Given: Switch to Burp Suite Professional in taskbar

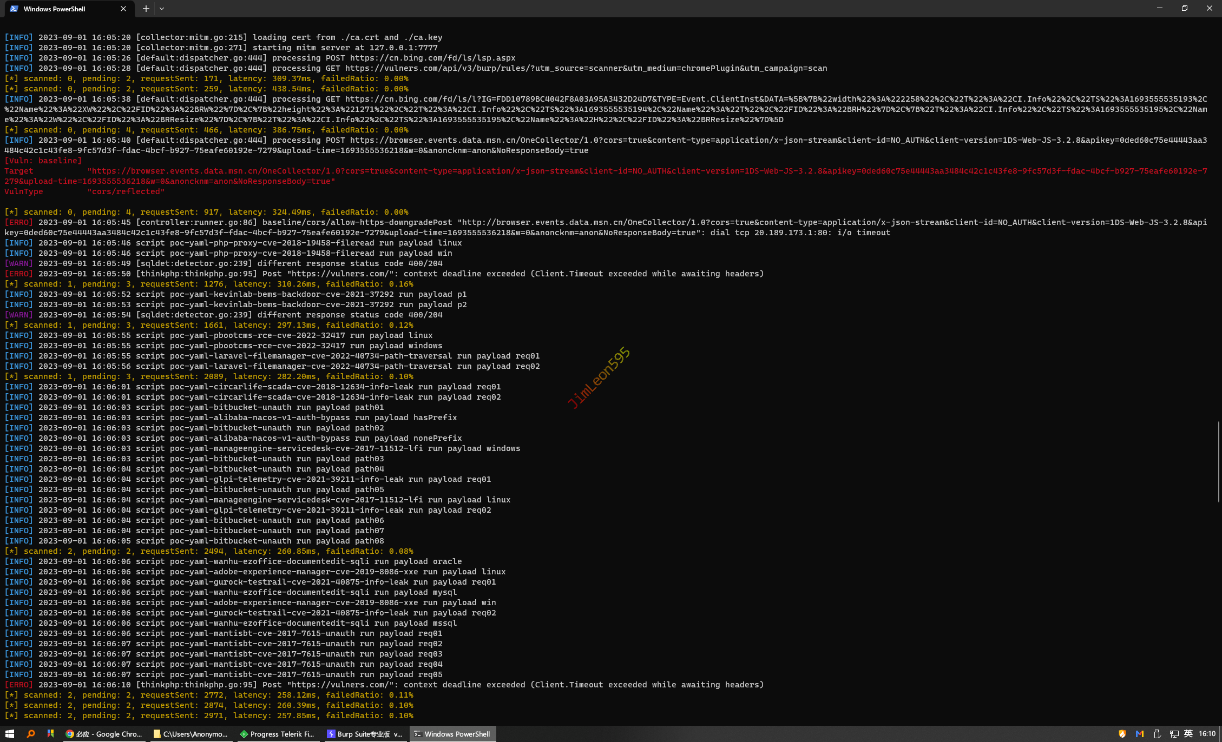Looking at the screenshot, I should [365, 734].
